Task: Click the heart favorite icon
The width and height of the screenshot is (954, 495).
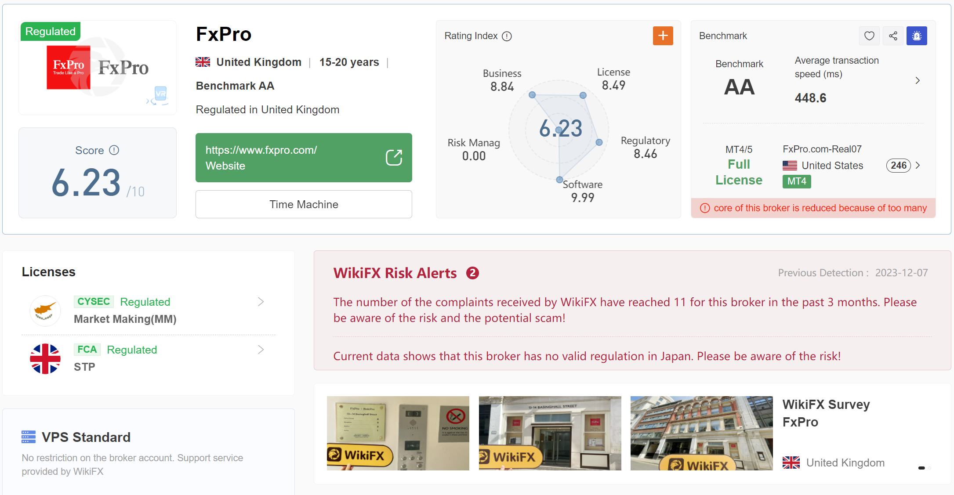Action: coord(869,36)
